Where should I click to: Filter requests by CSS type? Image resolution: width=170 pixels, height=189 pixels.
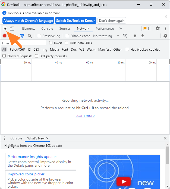pos(36,50)
